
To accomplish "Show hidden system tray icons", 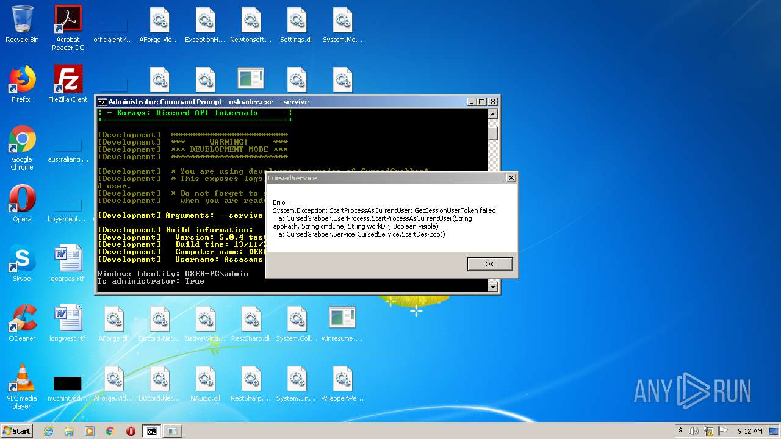I will [680, 431].
